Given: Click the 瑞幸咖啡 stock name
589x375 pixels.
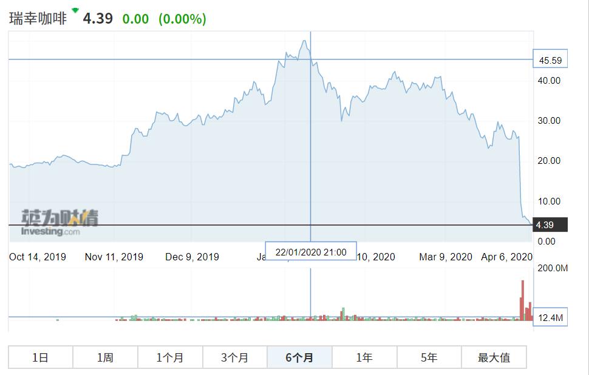Looking at the screenshot, I should (x=38, y=19).
